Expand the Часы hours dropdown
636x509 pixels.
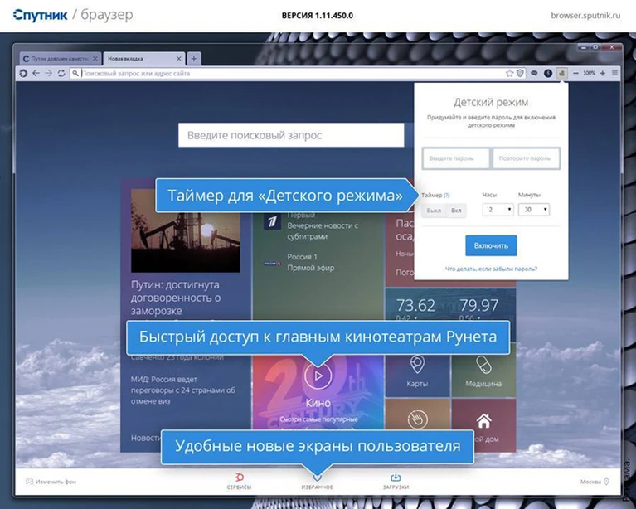pyautogui.click(x=498, y=210)
